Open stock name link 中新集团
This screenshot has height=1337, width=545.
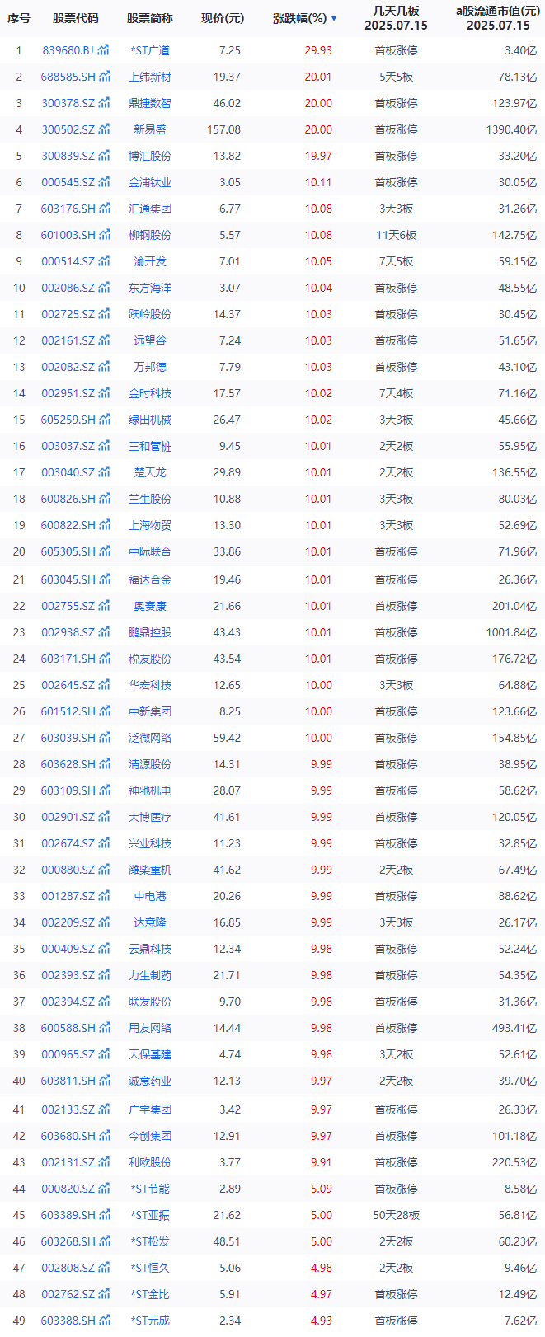pos(150,711)
